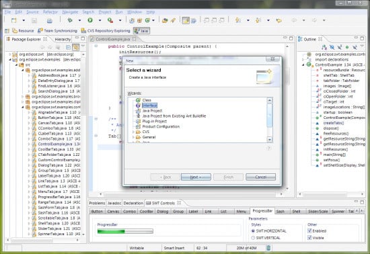Open the Navigate menu
370x254 pixels.
click(x=70, y=12)
